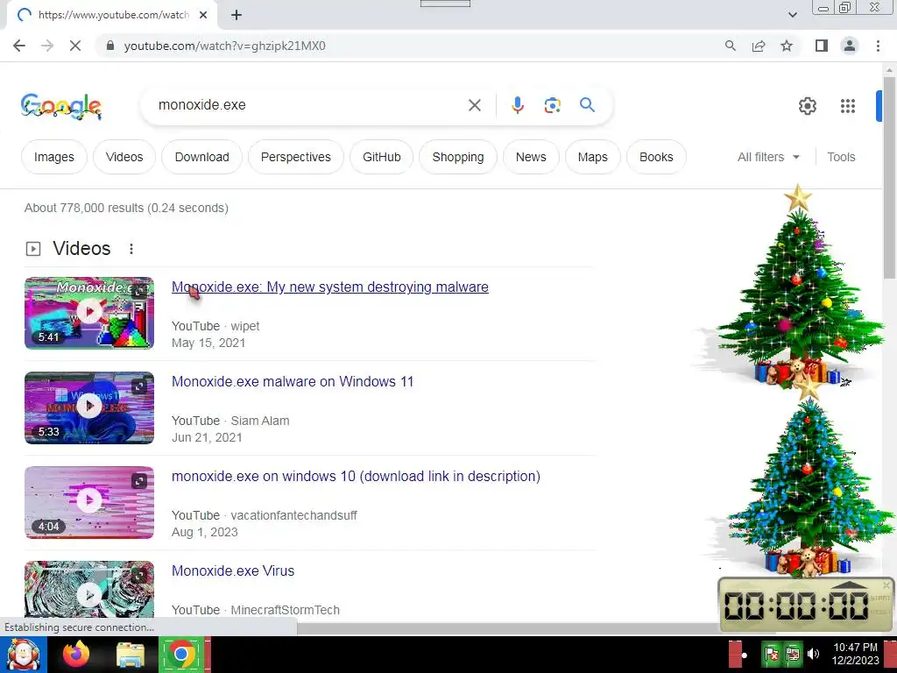The height and width of the screenshot is (673, 897).
Task: Expand the All filters dropdown
Action: [768, 157]
